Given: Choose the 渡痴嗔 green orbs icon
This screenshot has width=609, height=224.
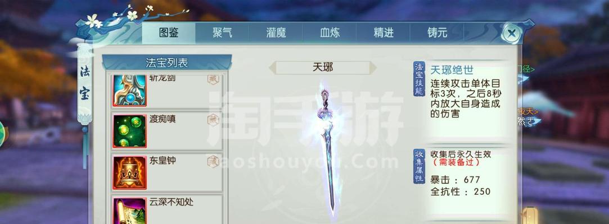Looking at the screenshot, I should (130, 131).
